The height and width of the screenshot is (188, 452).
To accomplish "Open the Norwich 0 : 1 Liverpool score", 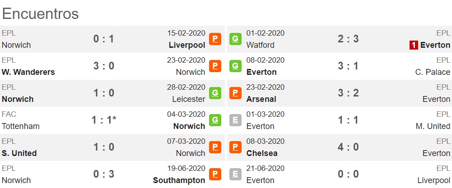I will [x=104, y=39].
